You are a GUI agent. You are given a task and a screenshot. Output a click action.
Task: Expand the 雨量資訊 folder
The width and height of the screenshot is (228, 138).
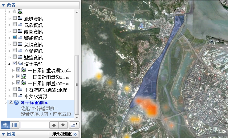pyautogui.click(x=9, y=31)
